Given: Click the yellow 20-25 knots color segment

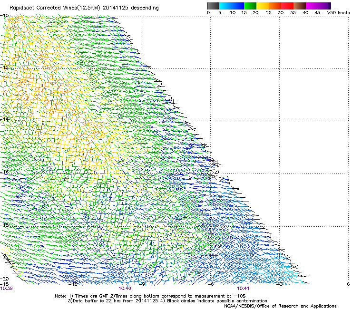Looking at the screenshot, I should (x=263, y=6).
